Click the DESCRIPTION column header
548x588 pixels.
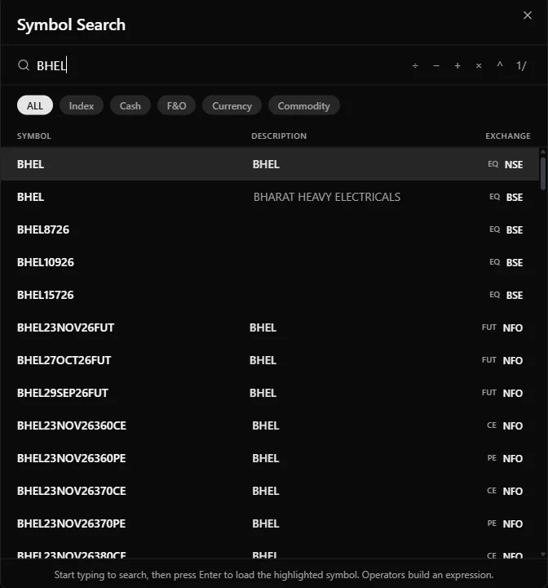279,136
